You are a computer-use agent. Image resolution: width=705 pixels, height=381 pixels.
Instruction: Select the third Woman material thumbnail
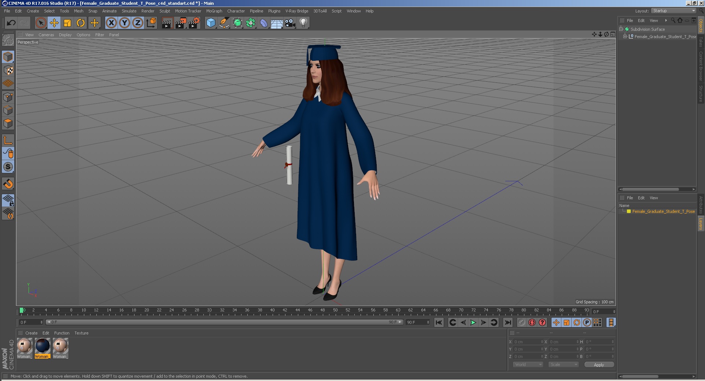pyautogui.click(x=60, y=348)
